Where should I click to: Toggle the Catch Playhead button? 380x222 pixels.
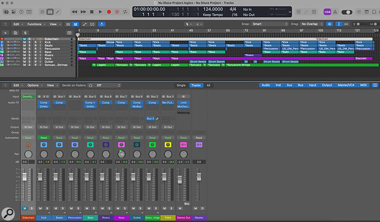102,24
